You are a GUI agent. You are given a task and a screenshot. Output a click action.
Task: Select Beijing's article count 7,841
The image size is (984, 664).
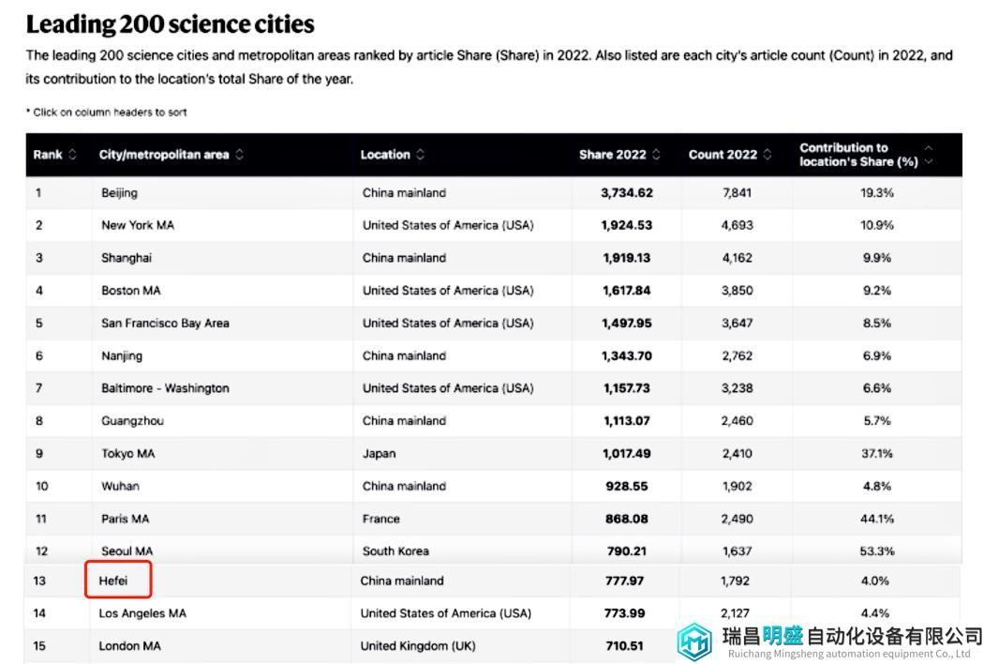737,193
